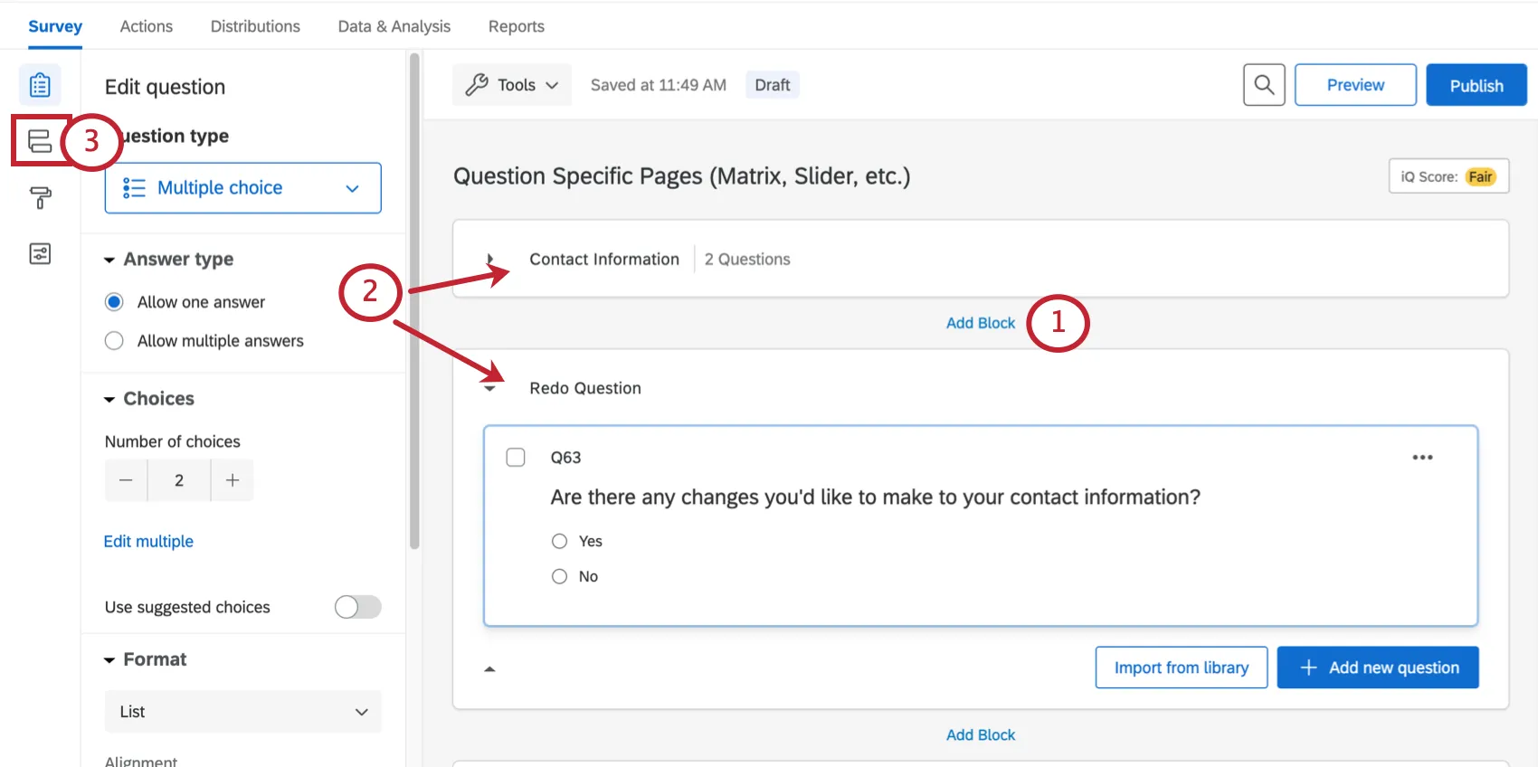Viewport: 1538px width, 767px height.
Task: Open the Tools menu
Action: click(512, 85)
